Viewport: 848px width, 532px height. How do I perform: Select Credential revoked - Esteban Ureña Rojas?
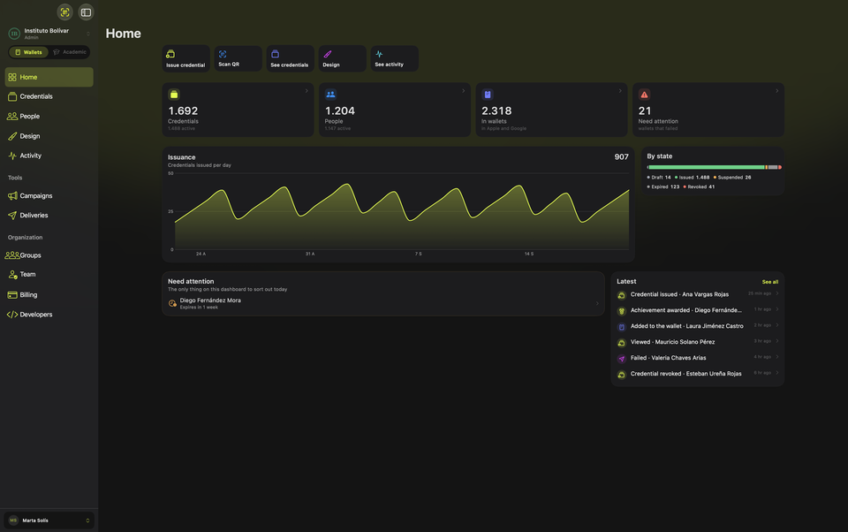click(x=698, y=374)
